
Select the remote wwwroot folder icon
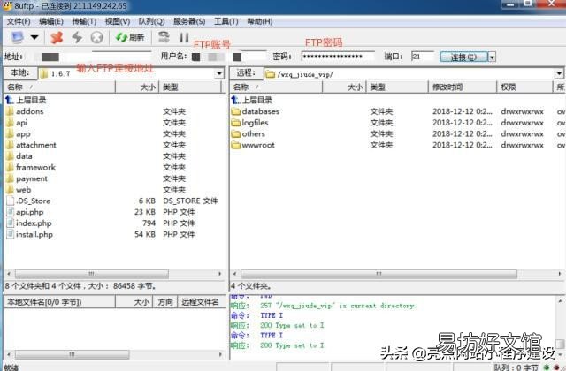tap(236, 145)
